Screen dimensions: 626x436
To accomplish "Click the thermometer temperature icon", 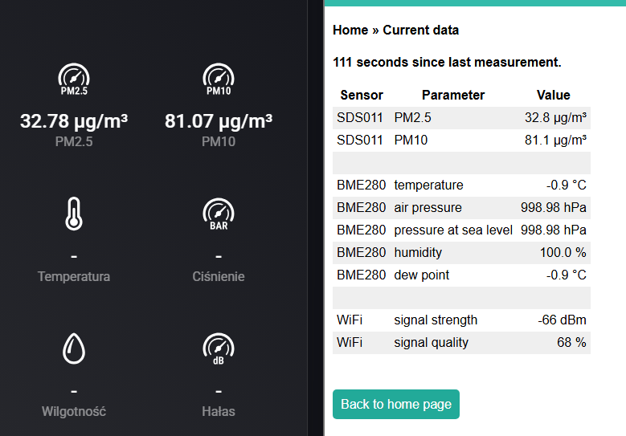I will 74,214.
